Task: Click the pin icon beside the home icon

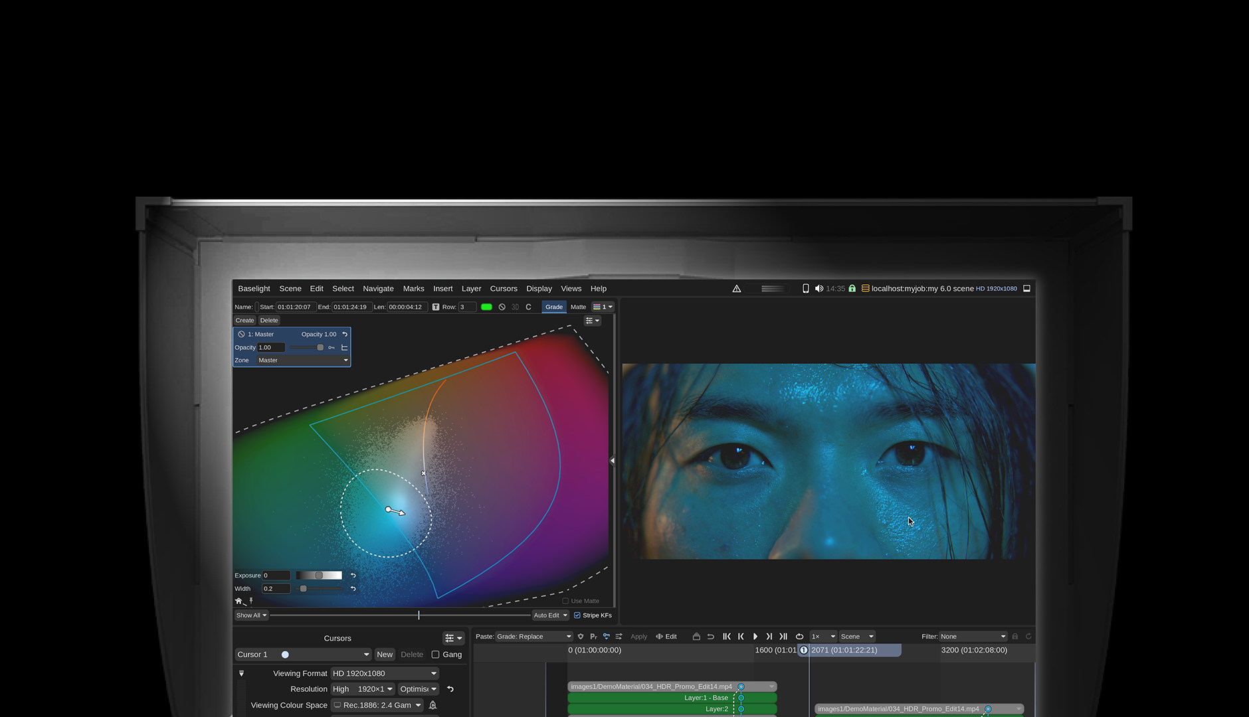Action: pos(251,601)
